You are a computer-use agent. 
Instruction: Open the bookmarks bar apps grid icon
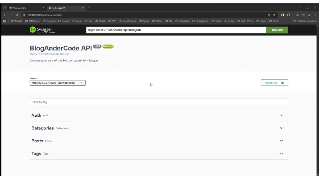[x=5, y=21]
